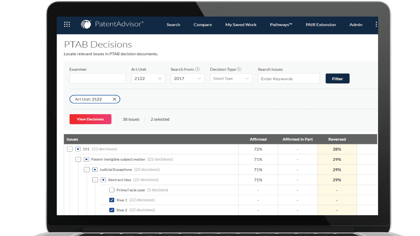Click the Affirmed in Part column header
Screen dimensions: 420x236
point(297,139)
